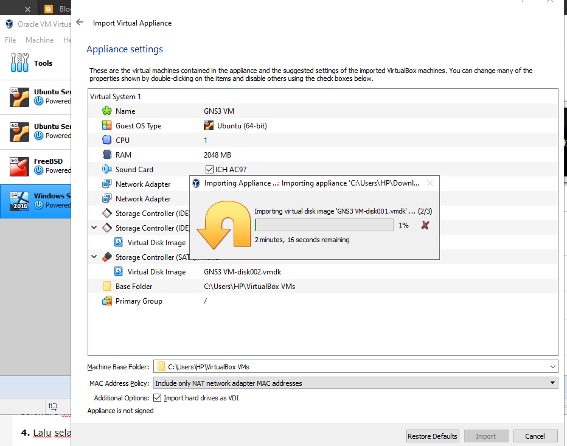Click the CPU chip icon
This screenshot has width=567, height=446.
click(106, 140)
